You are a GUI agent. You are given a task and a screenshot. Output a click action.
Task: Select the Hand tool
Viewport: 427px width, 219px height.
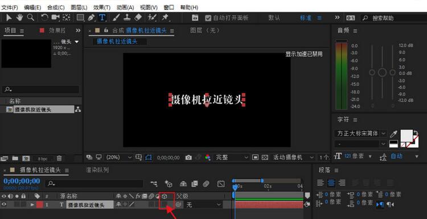click(19, 18)
